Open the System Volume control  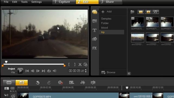coord(54,71)
